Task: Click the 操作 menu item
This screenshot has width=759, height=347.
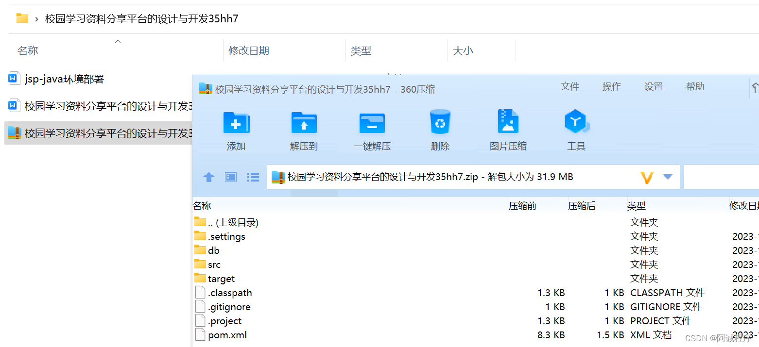Action: [611, 86]
